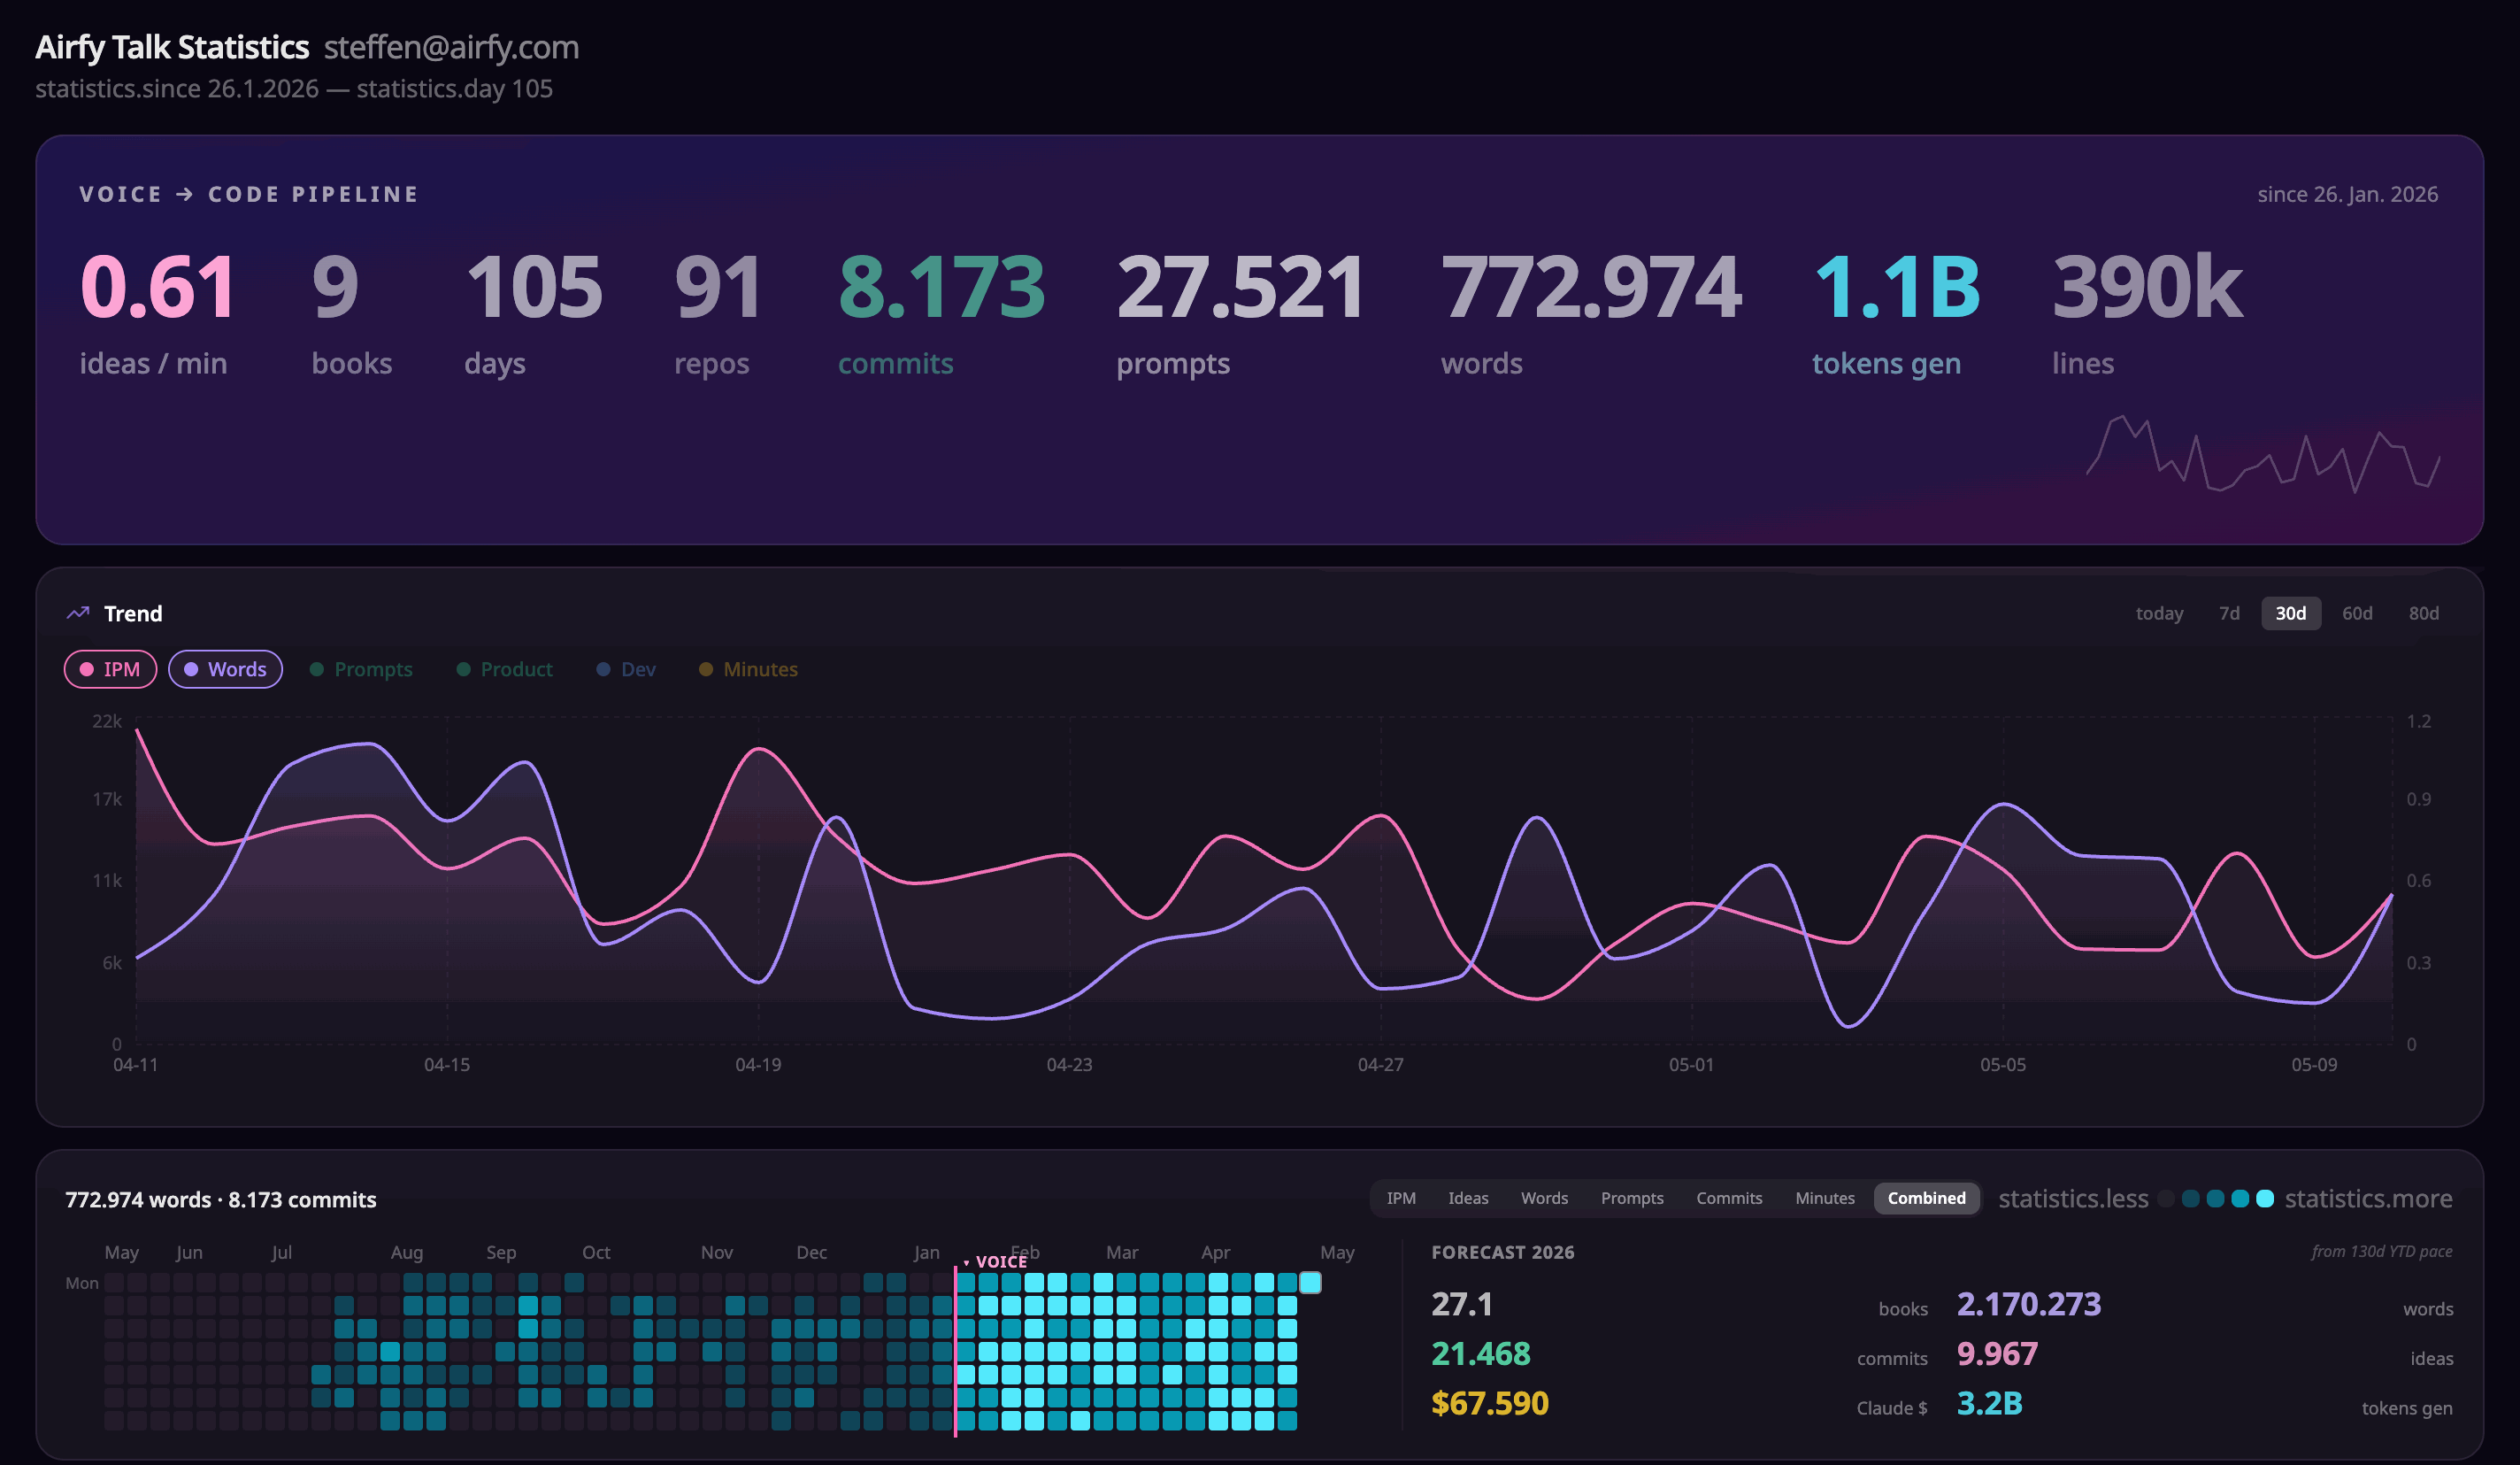This screenshot has width=2520, height=1465.
Task: Select the Combined heatmap view
Action: [1926, 1198]
